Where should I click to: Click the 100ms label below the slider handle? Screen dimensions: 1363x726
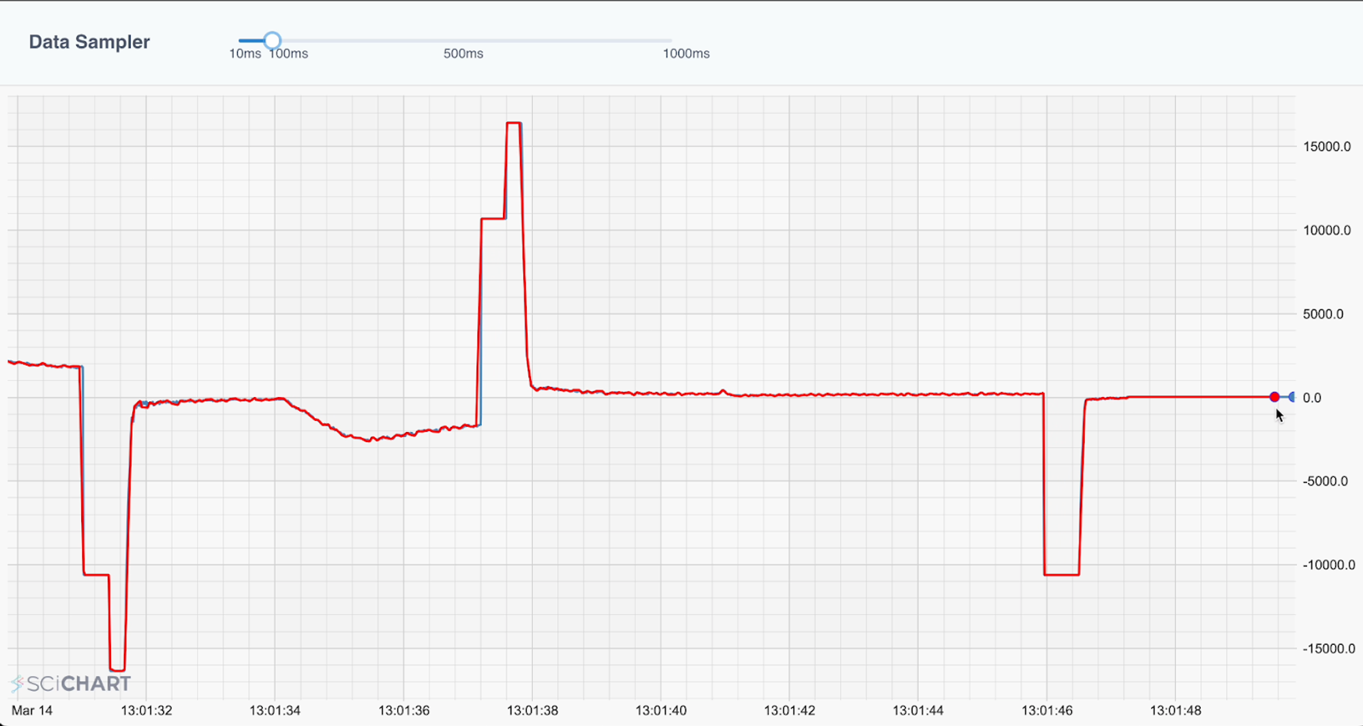point(289,54)
